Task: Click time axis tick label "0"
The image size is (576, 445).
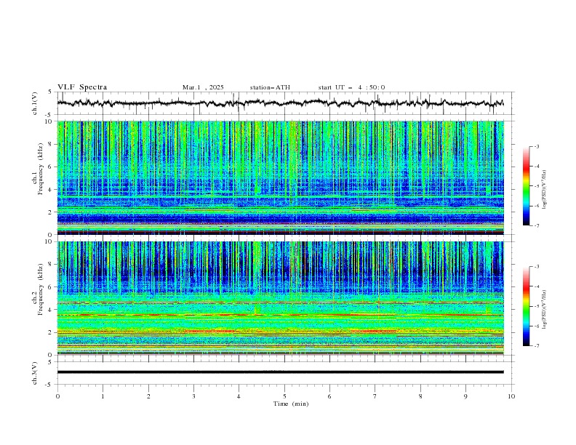Action: tap(57, 396)
